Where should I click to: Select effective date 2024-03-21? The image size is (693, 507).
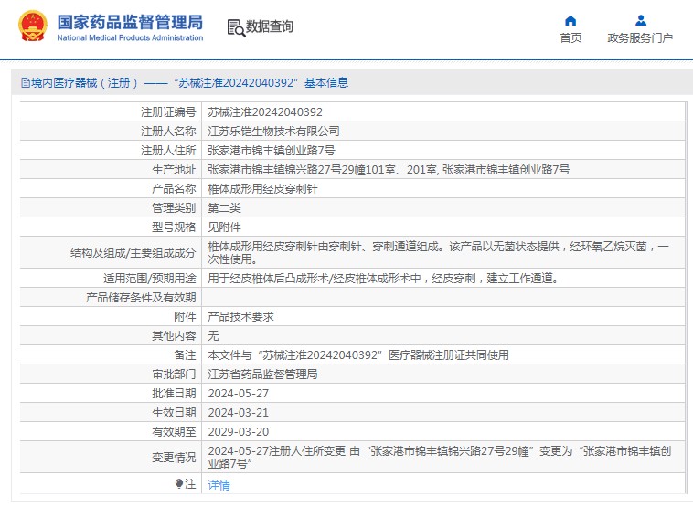pos(239,413)
